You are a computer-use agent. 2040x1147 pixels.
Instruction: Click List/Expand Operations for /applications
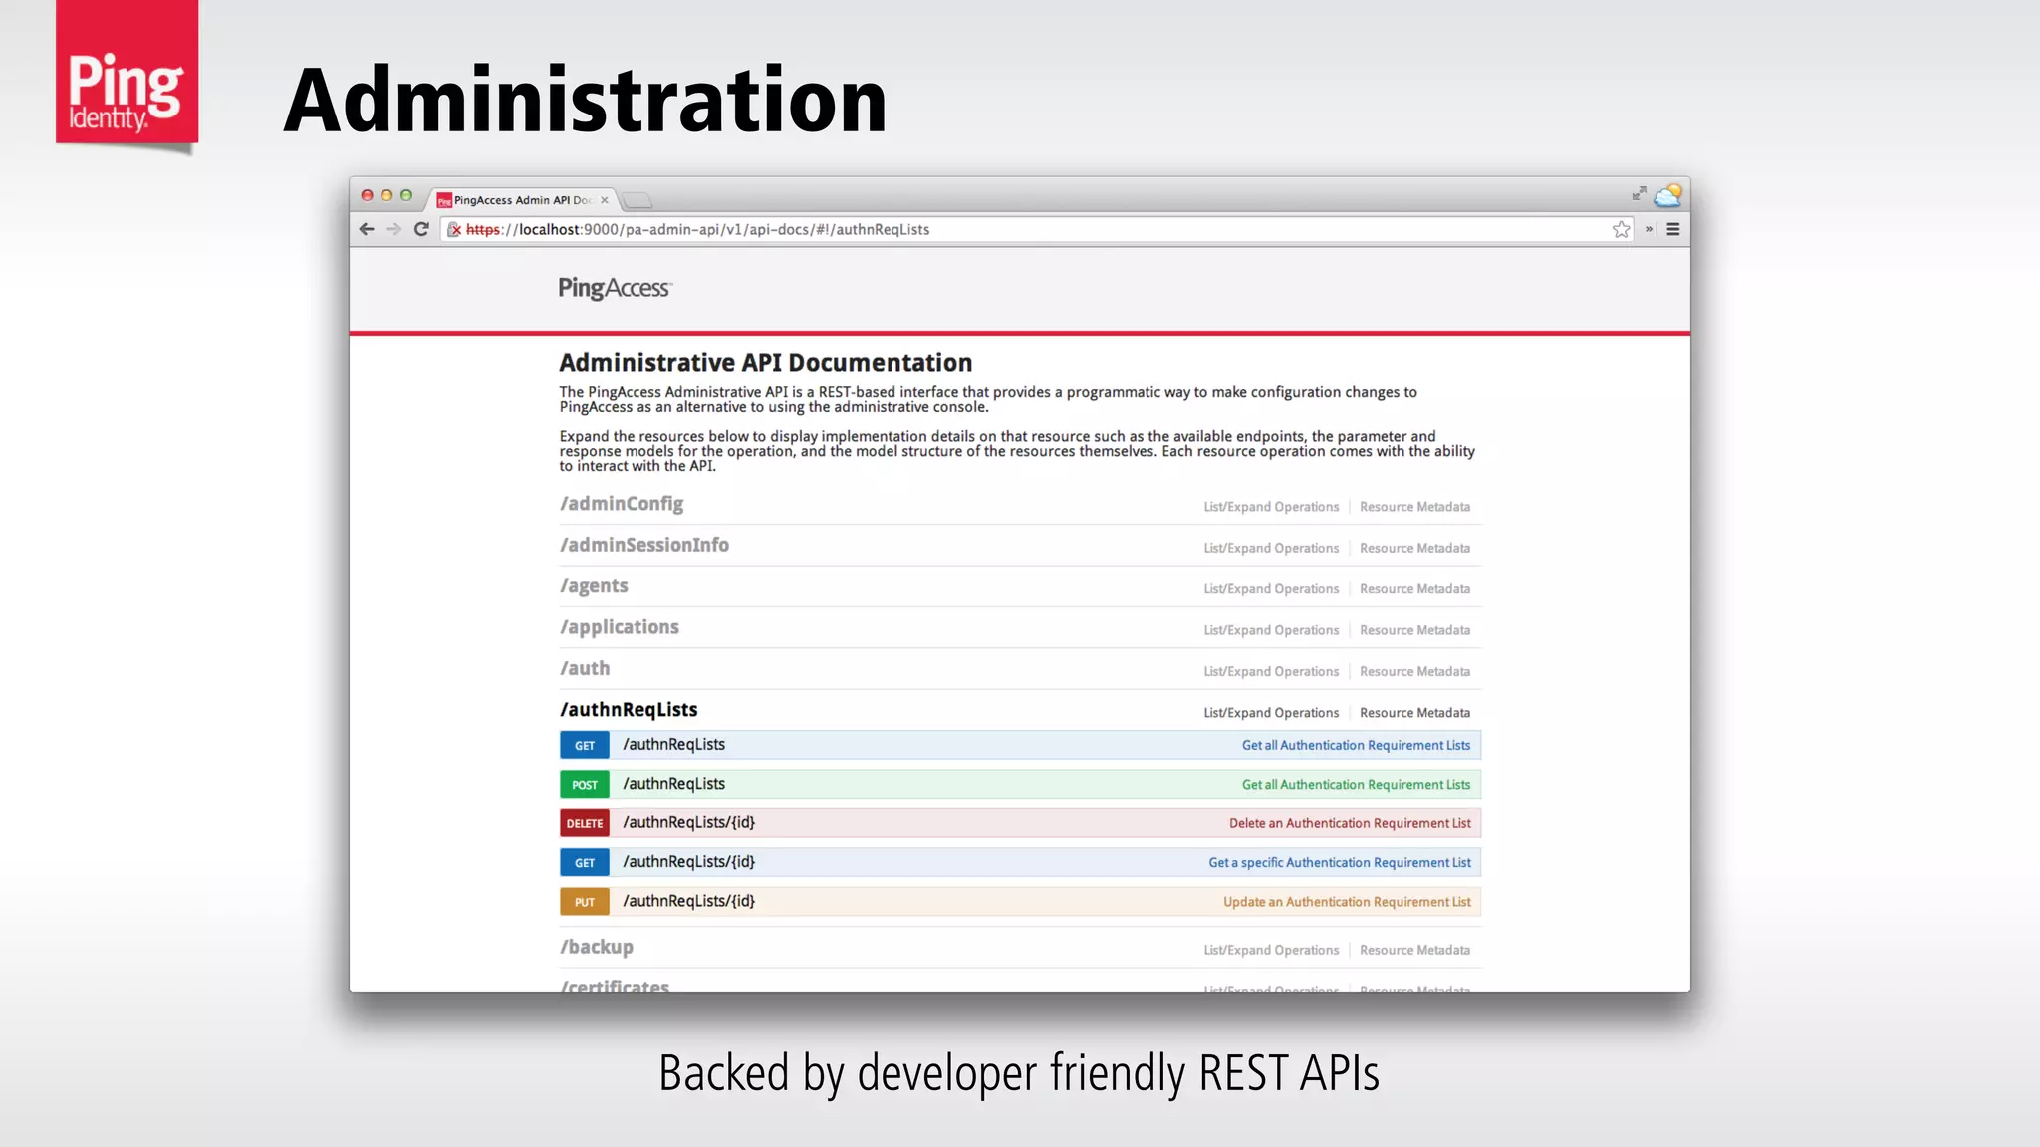pos(1271,630)
